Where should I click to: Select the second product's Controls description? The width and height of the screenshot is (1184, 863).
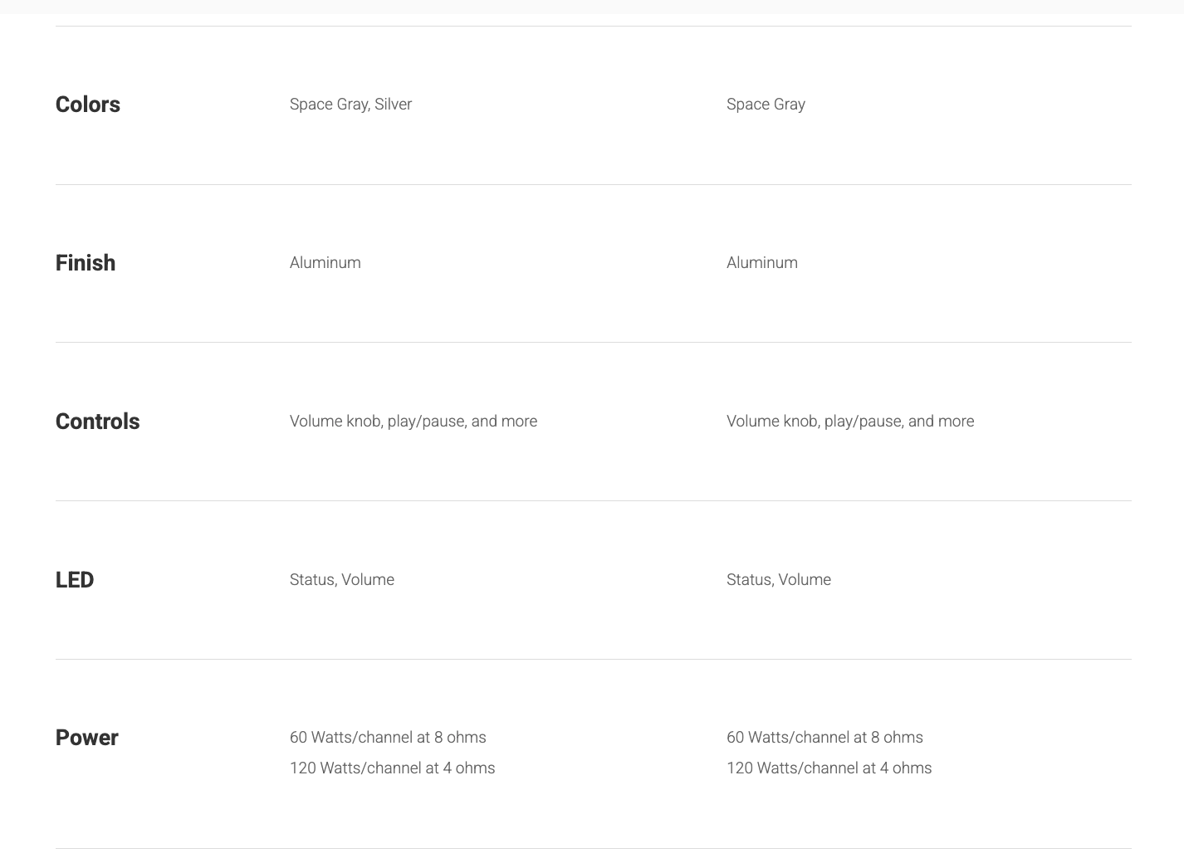[x=849, y=422]
